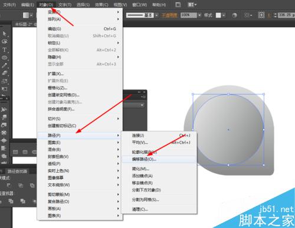Click the Transform grid icon in control bar

261,15
